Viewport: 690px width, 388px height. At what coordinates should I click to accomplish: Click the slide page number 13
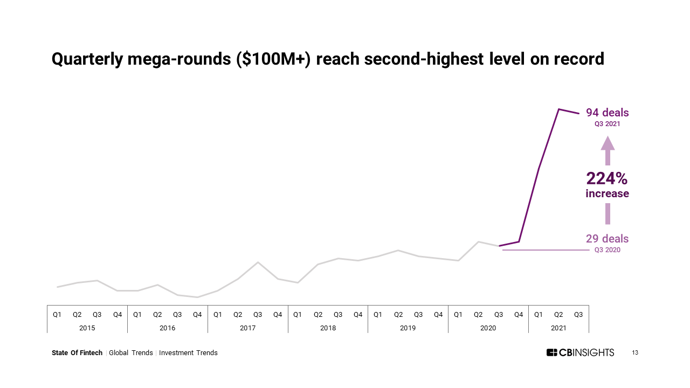635,352
